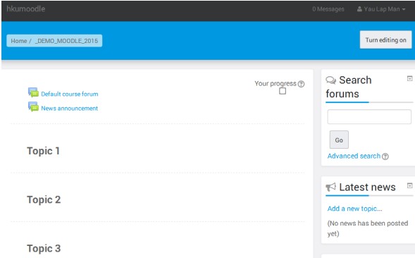The image size is (415, 258).
Task: Tick the completion checkbox under Your progress
Action: [283, 91]
